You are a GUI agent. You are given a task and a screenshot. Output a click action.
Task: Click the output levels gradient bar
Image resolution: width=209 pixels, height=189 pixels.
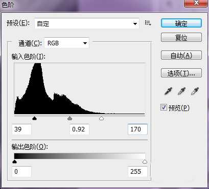point(80,156)
